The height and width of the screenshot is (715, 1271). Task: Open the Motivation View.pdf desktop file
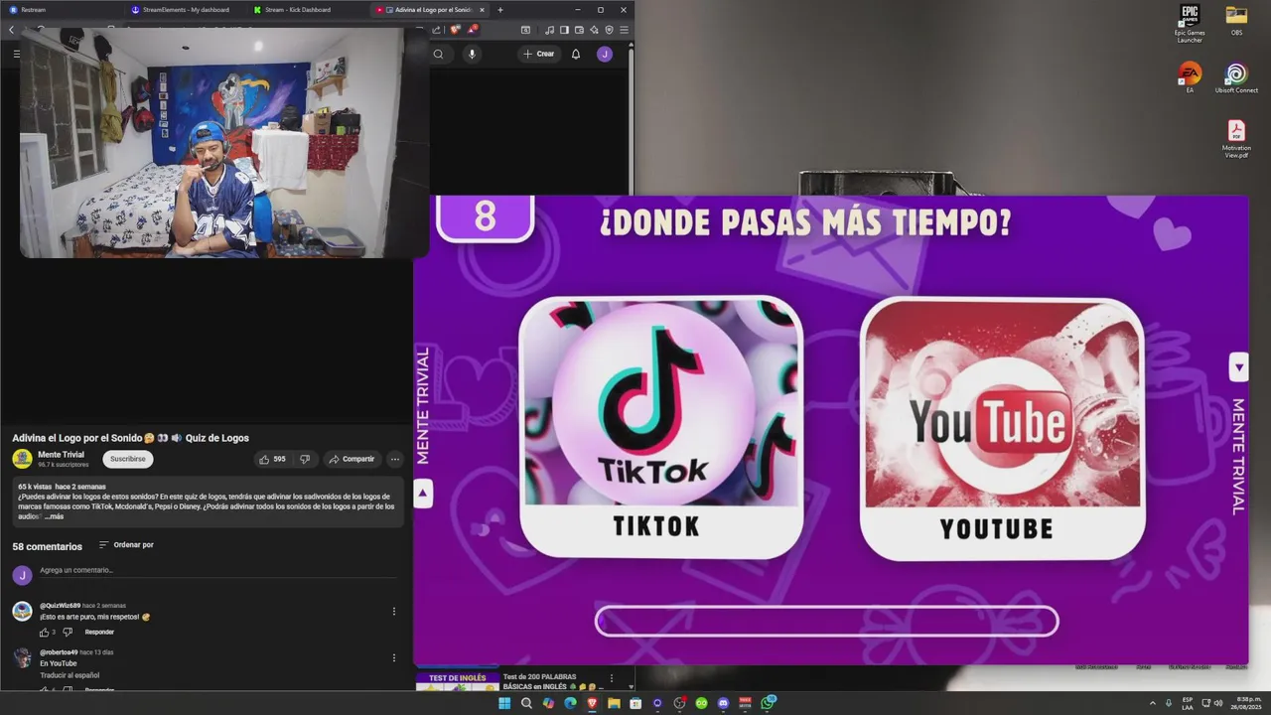pyautogui.click(x=1236, y=139)
